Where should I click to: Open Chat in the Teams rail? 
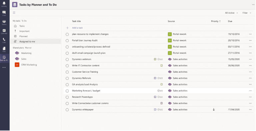[x=4, y=13]
